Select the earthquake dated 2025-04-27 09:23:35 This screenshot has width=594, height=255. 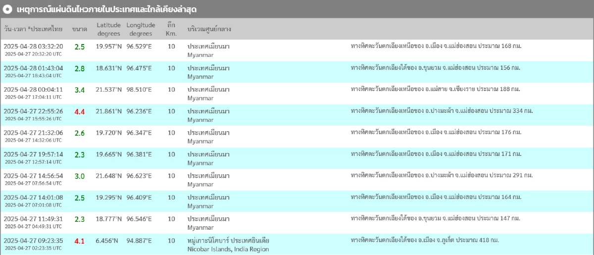(297, 244)
